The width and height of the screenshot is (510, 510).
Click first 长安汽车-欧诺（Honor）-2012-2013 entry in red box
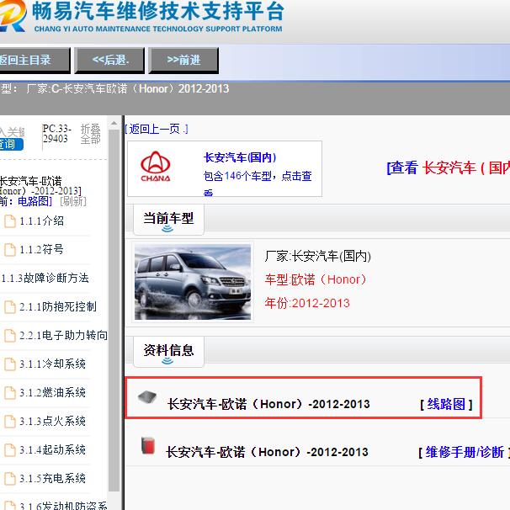(268, 404)
